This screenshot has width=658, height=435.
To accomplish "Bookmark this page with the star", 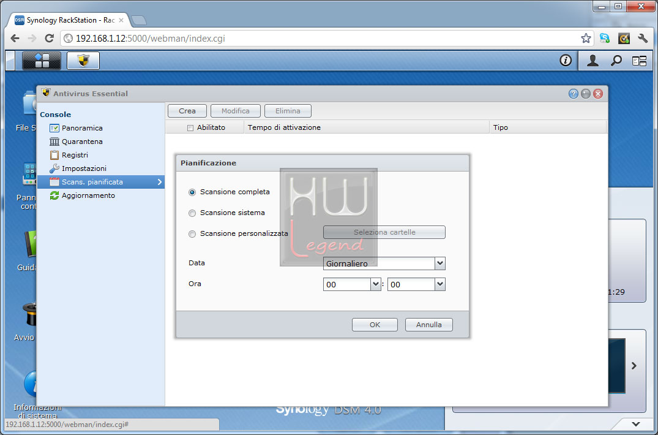I will pos(586,39).
